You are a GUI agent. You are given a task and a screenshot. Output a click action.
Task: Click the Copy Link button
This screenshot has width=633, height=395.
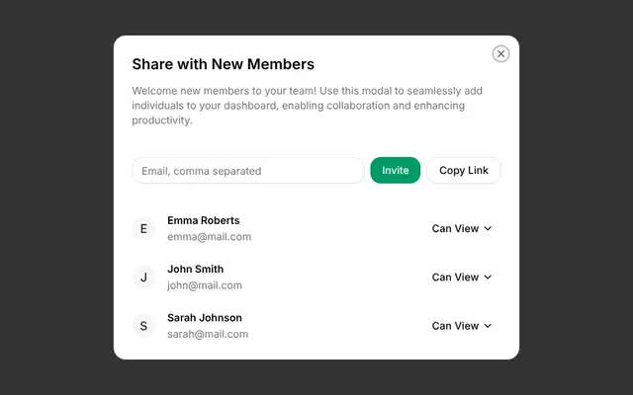[464, 170]
